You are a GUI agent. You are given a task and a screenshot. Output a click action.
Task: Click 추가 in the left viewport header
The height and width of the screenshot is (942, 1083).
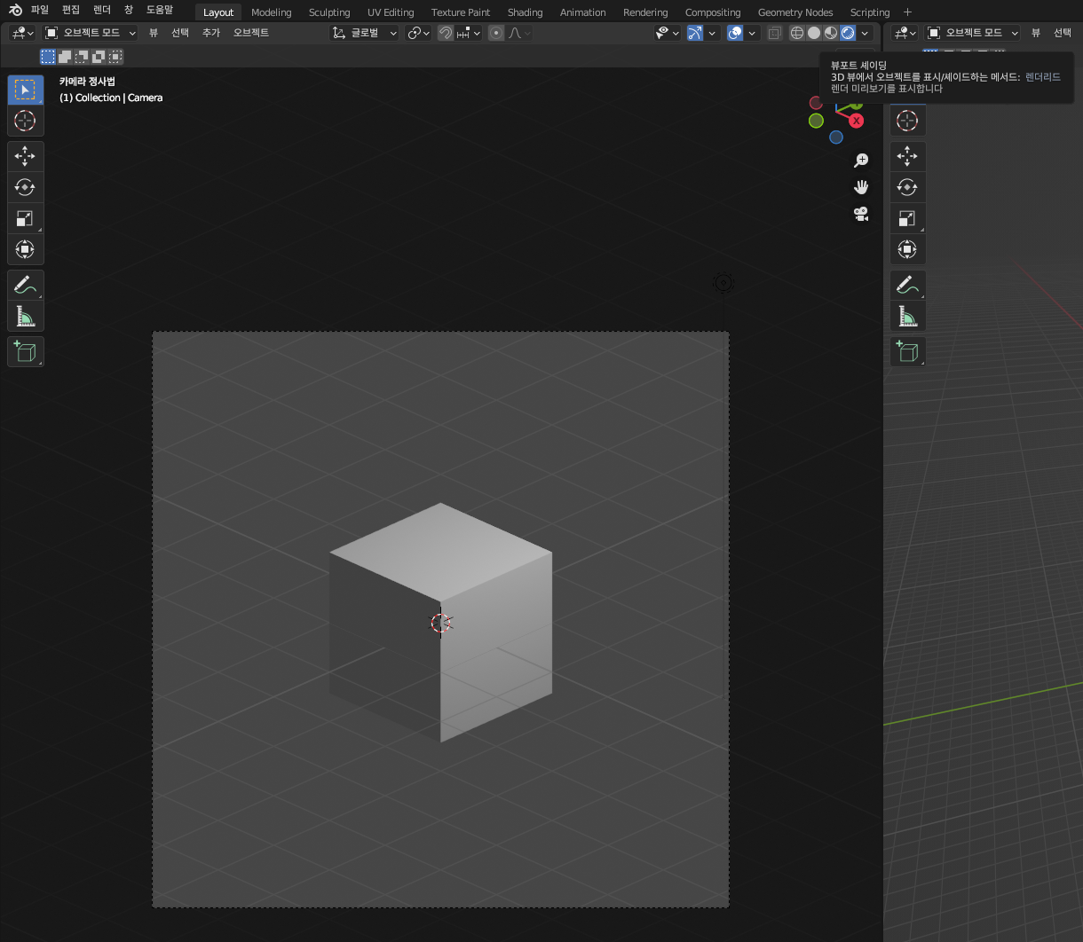point(210,33)
